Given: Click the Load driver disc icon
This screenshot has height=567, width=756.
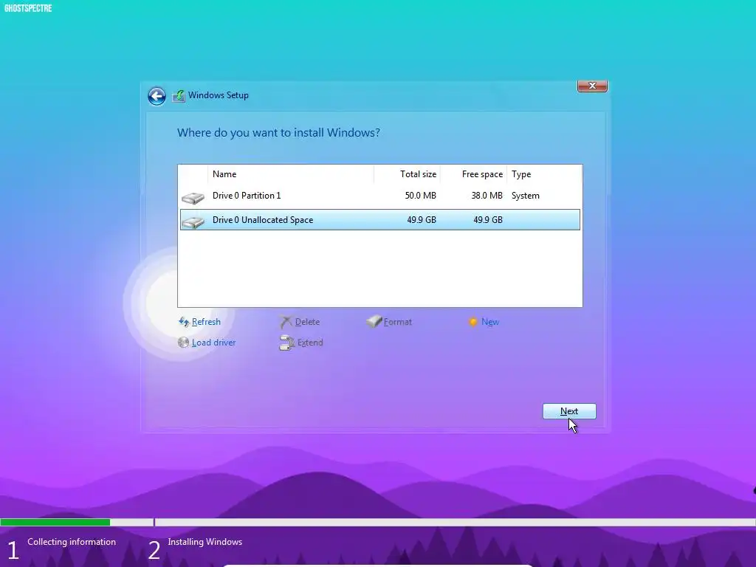Looking at the screenshot, I should 183,343.
